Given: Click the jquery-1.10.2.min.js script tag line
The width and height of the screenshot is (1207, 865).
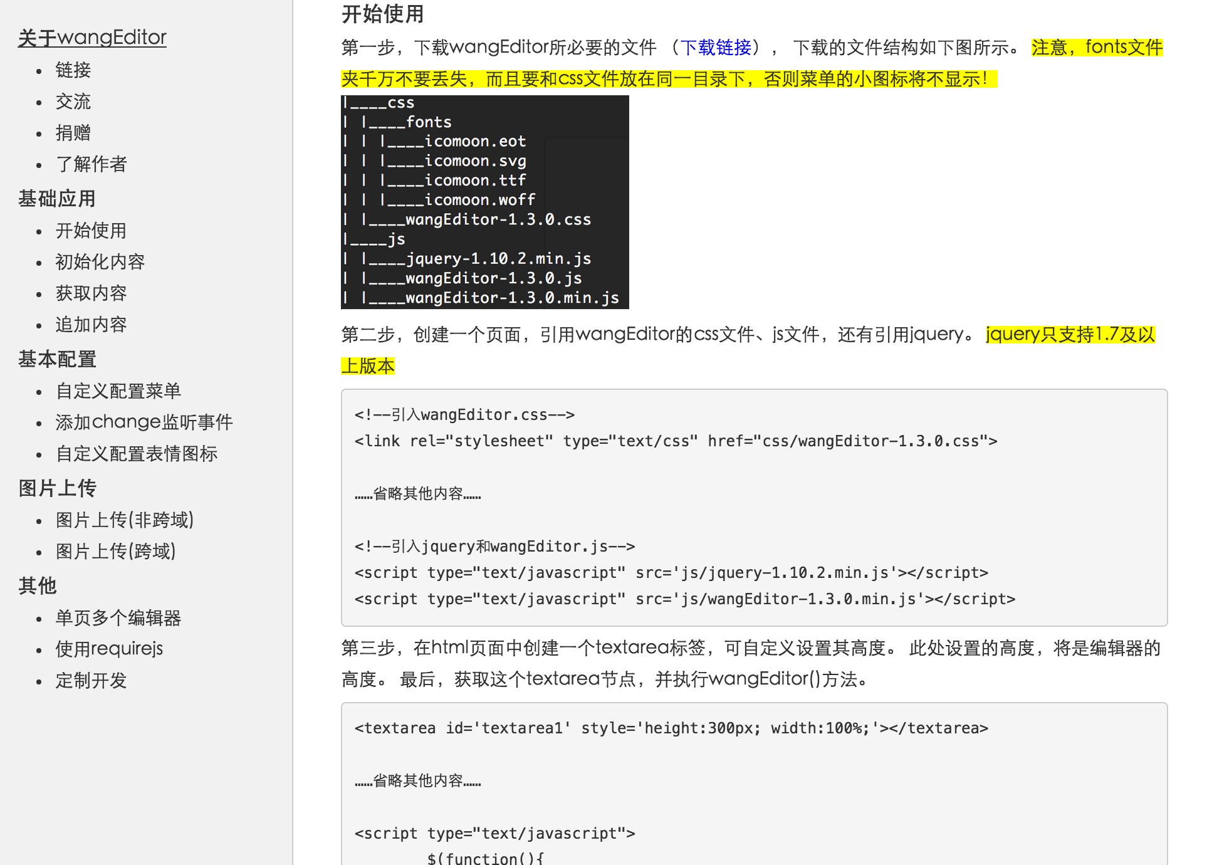Looking at the screenshot, I should pyautogui.click(x=671, y=573).
